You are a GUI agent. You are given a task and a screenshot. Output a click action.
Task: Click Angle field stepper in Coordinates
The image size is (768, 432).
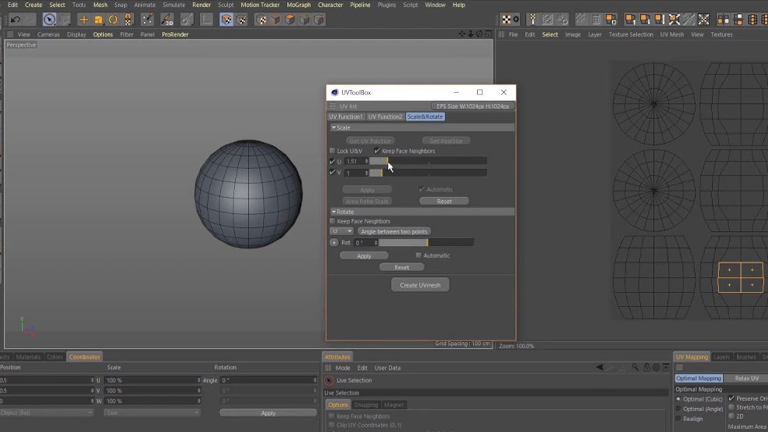(x=315, y=380)
